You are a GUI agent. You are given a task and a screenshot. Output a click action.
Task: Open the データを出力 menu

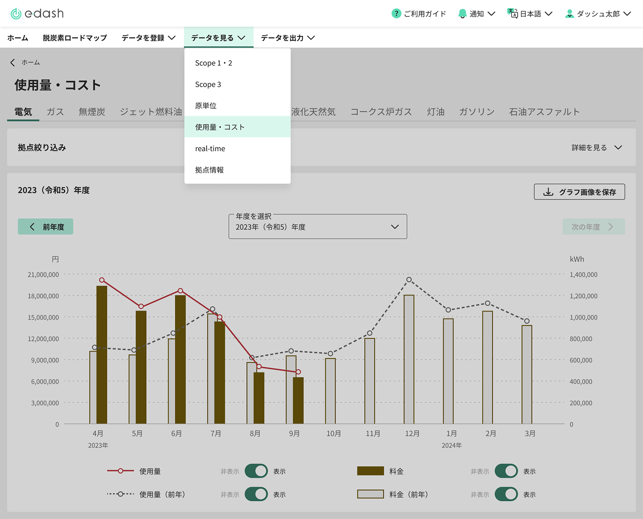click(287, 38)
